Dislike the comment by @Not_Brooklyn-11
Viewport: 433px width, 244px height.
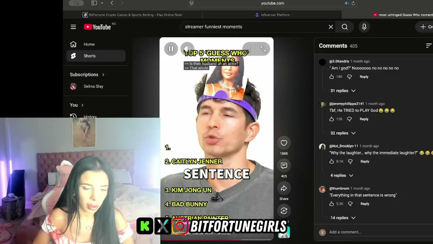click(x=350, y=162)
